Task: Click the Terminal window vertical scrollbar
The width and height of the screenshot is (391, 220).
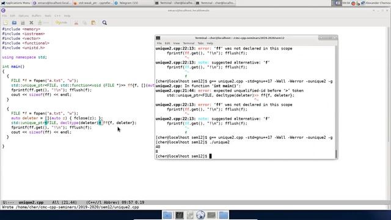Action: 336,102
